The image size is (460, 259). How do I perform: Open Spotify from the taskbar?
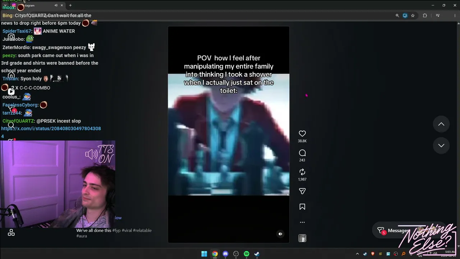(x=247, y=254)
